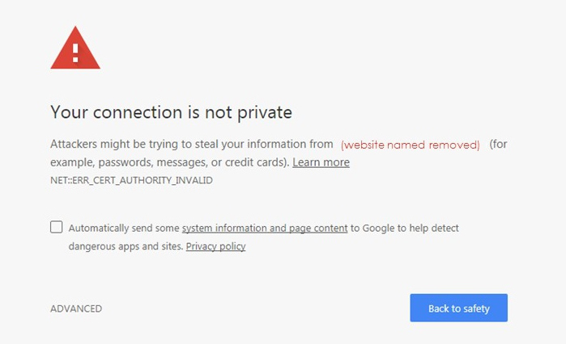Click the red warning triangle icon
Image resolution: width=566 pixels, height=344 pixels.
[75, 49]
